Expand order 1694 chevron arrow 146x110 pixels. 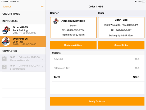coord(43,67)
